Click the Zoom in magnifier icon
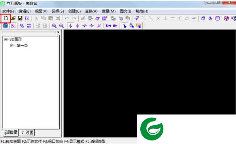 point(54,26)
